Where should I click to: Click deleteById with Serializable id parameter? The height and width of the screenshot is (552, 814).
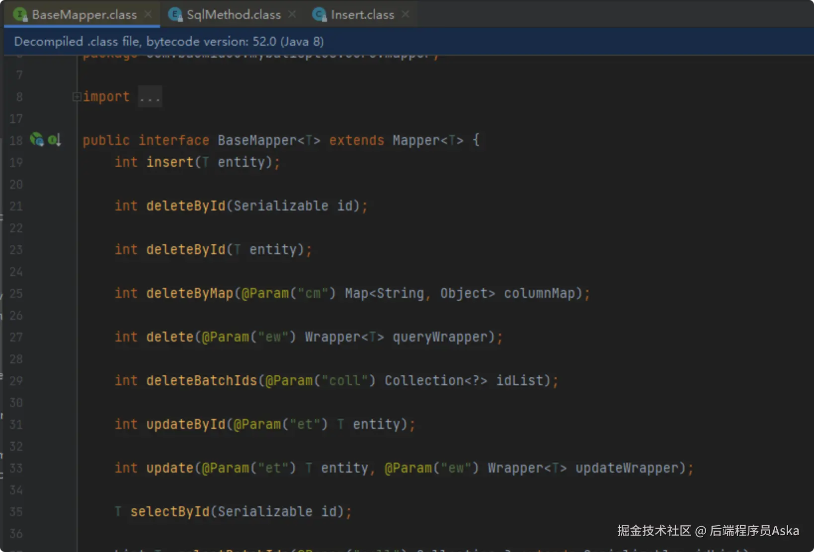[185, 206]
